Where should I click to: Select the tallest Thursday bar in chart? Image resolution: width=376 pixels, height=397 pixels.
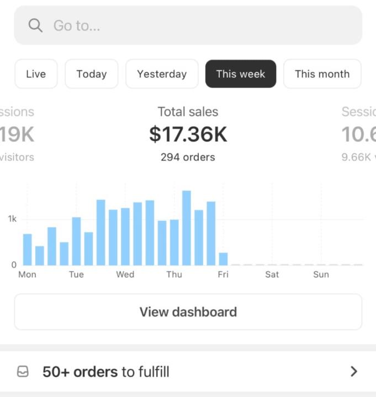pyautogui.click(x=187, y=228)
